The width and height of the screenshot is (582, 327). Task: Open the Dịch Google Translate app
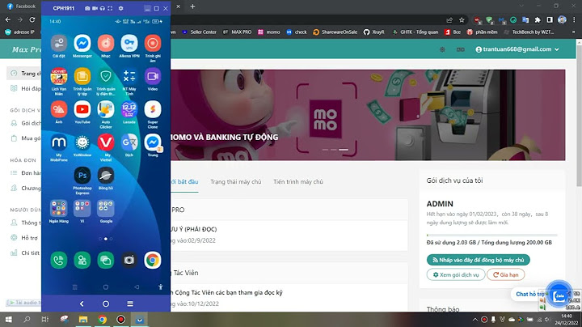(129, 142)
